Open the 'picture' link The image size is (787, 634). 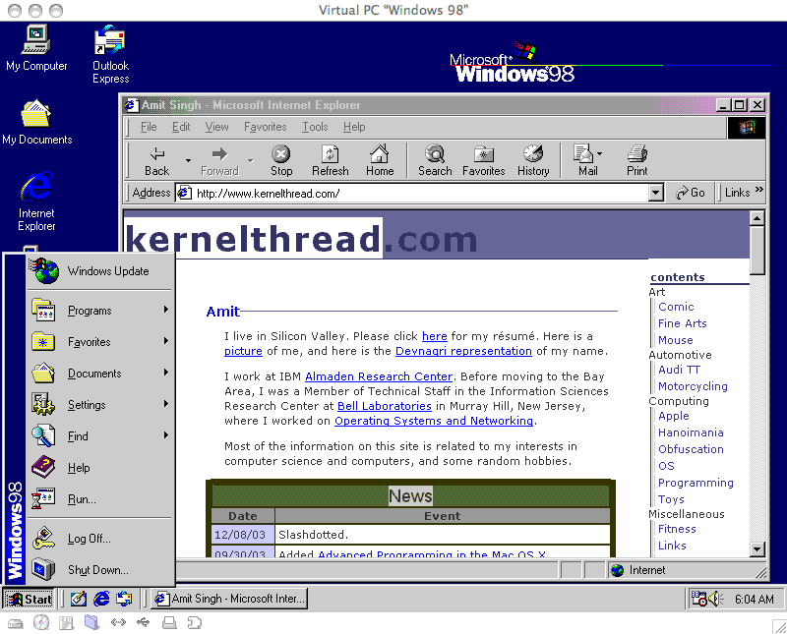243,351
